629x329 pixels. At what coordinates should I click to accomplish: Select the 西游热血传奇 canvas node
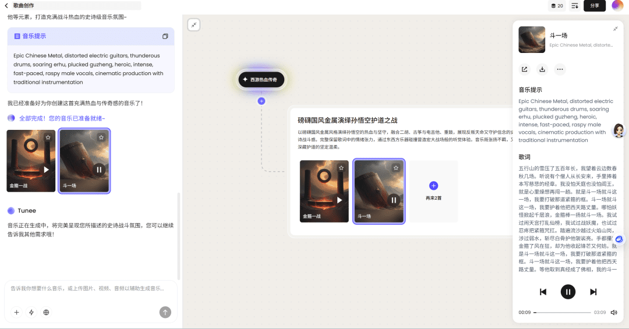click(262, 79)
